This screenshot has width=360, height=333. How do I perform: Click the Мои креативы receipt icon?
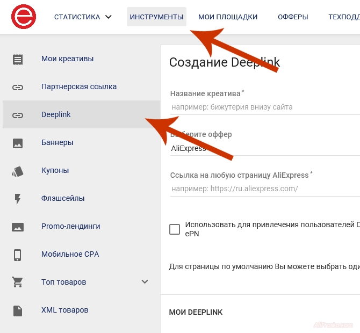[x=18, y=59]
